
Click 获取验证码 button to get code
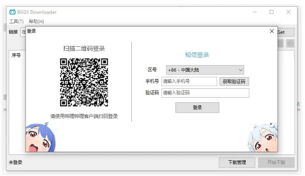(x=234, y=81)
